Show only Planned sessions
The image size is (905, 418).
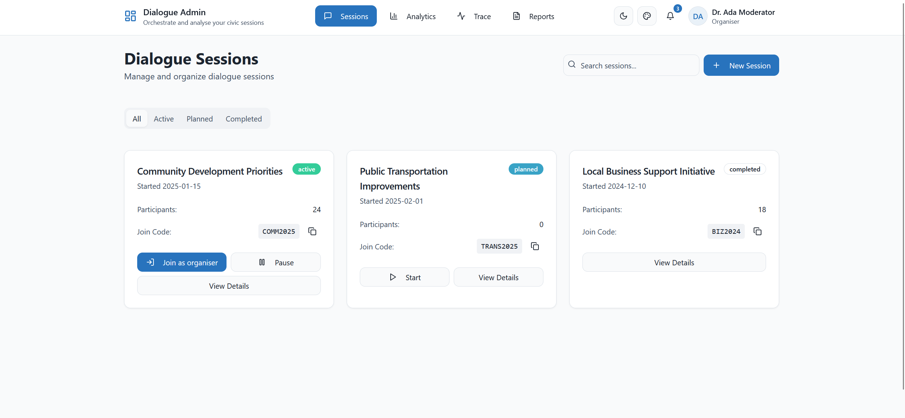point(200,119)
